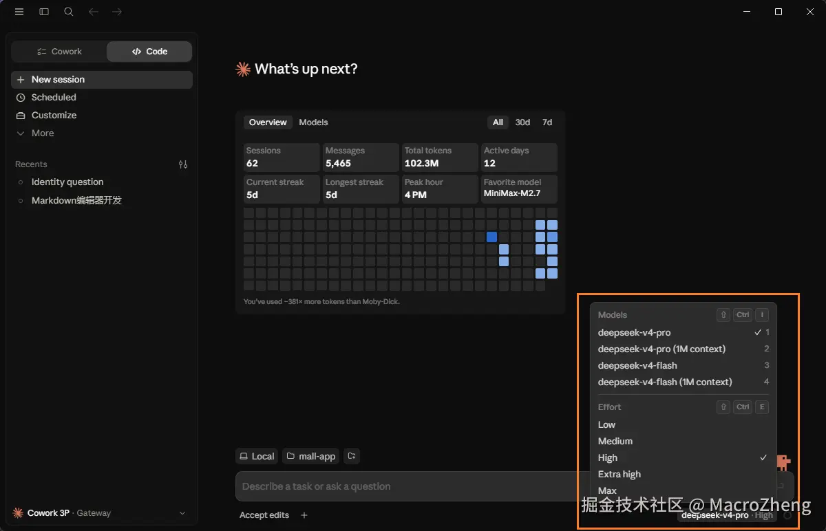Image resolution: width=826 pixels, height=531 pixels.
Task: Set effort to Extra high
Action: tap(684, 475)
